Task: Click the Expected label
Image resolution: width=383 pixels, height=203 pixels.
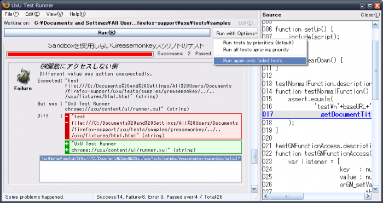Action: tap(50, 80)
